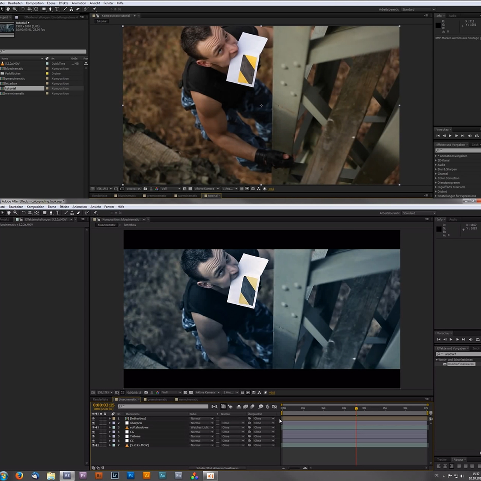Hide the CC layer via its eye icon

93,441
